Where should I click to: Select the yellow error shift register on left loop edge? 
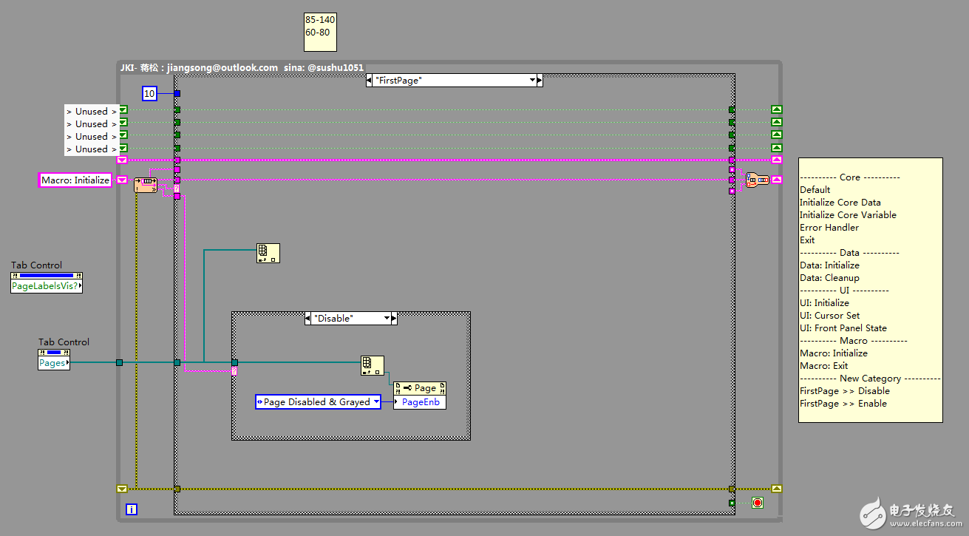[122, 489]
